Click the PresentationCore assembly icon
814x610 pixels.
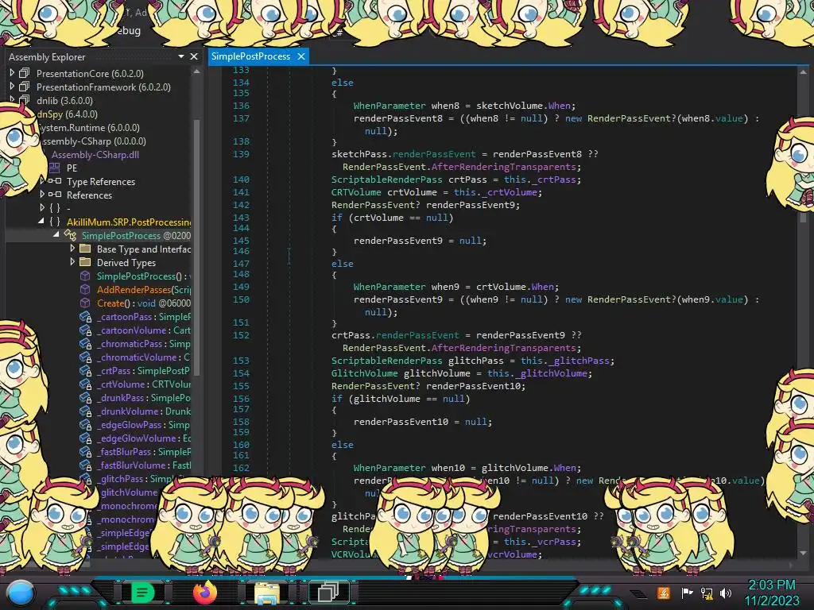click(x=25, y=73)
